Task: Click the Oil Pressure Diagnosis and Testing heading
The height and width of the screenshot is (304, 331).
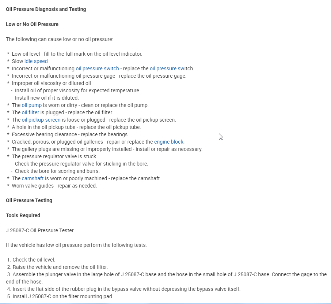Action: pos(46,9)
